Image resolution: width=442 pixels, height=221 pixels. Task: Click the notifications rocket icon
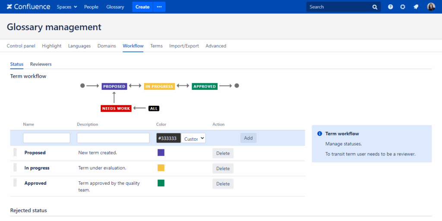click(416, 7)
